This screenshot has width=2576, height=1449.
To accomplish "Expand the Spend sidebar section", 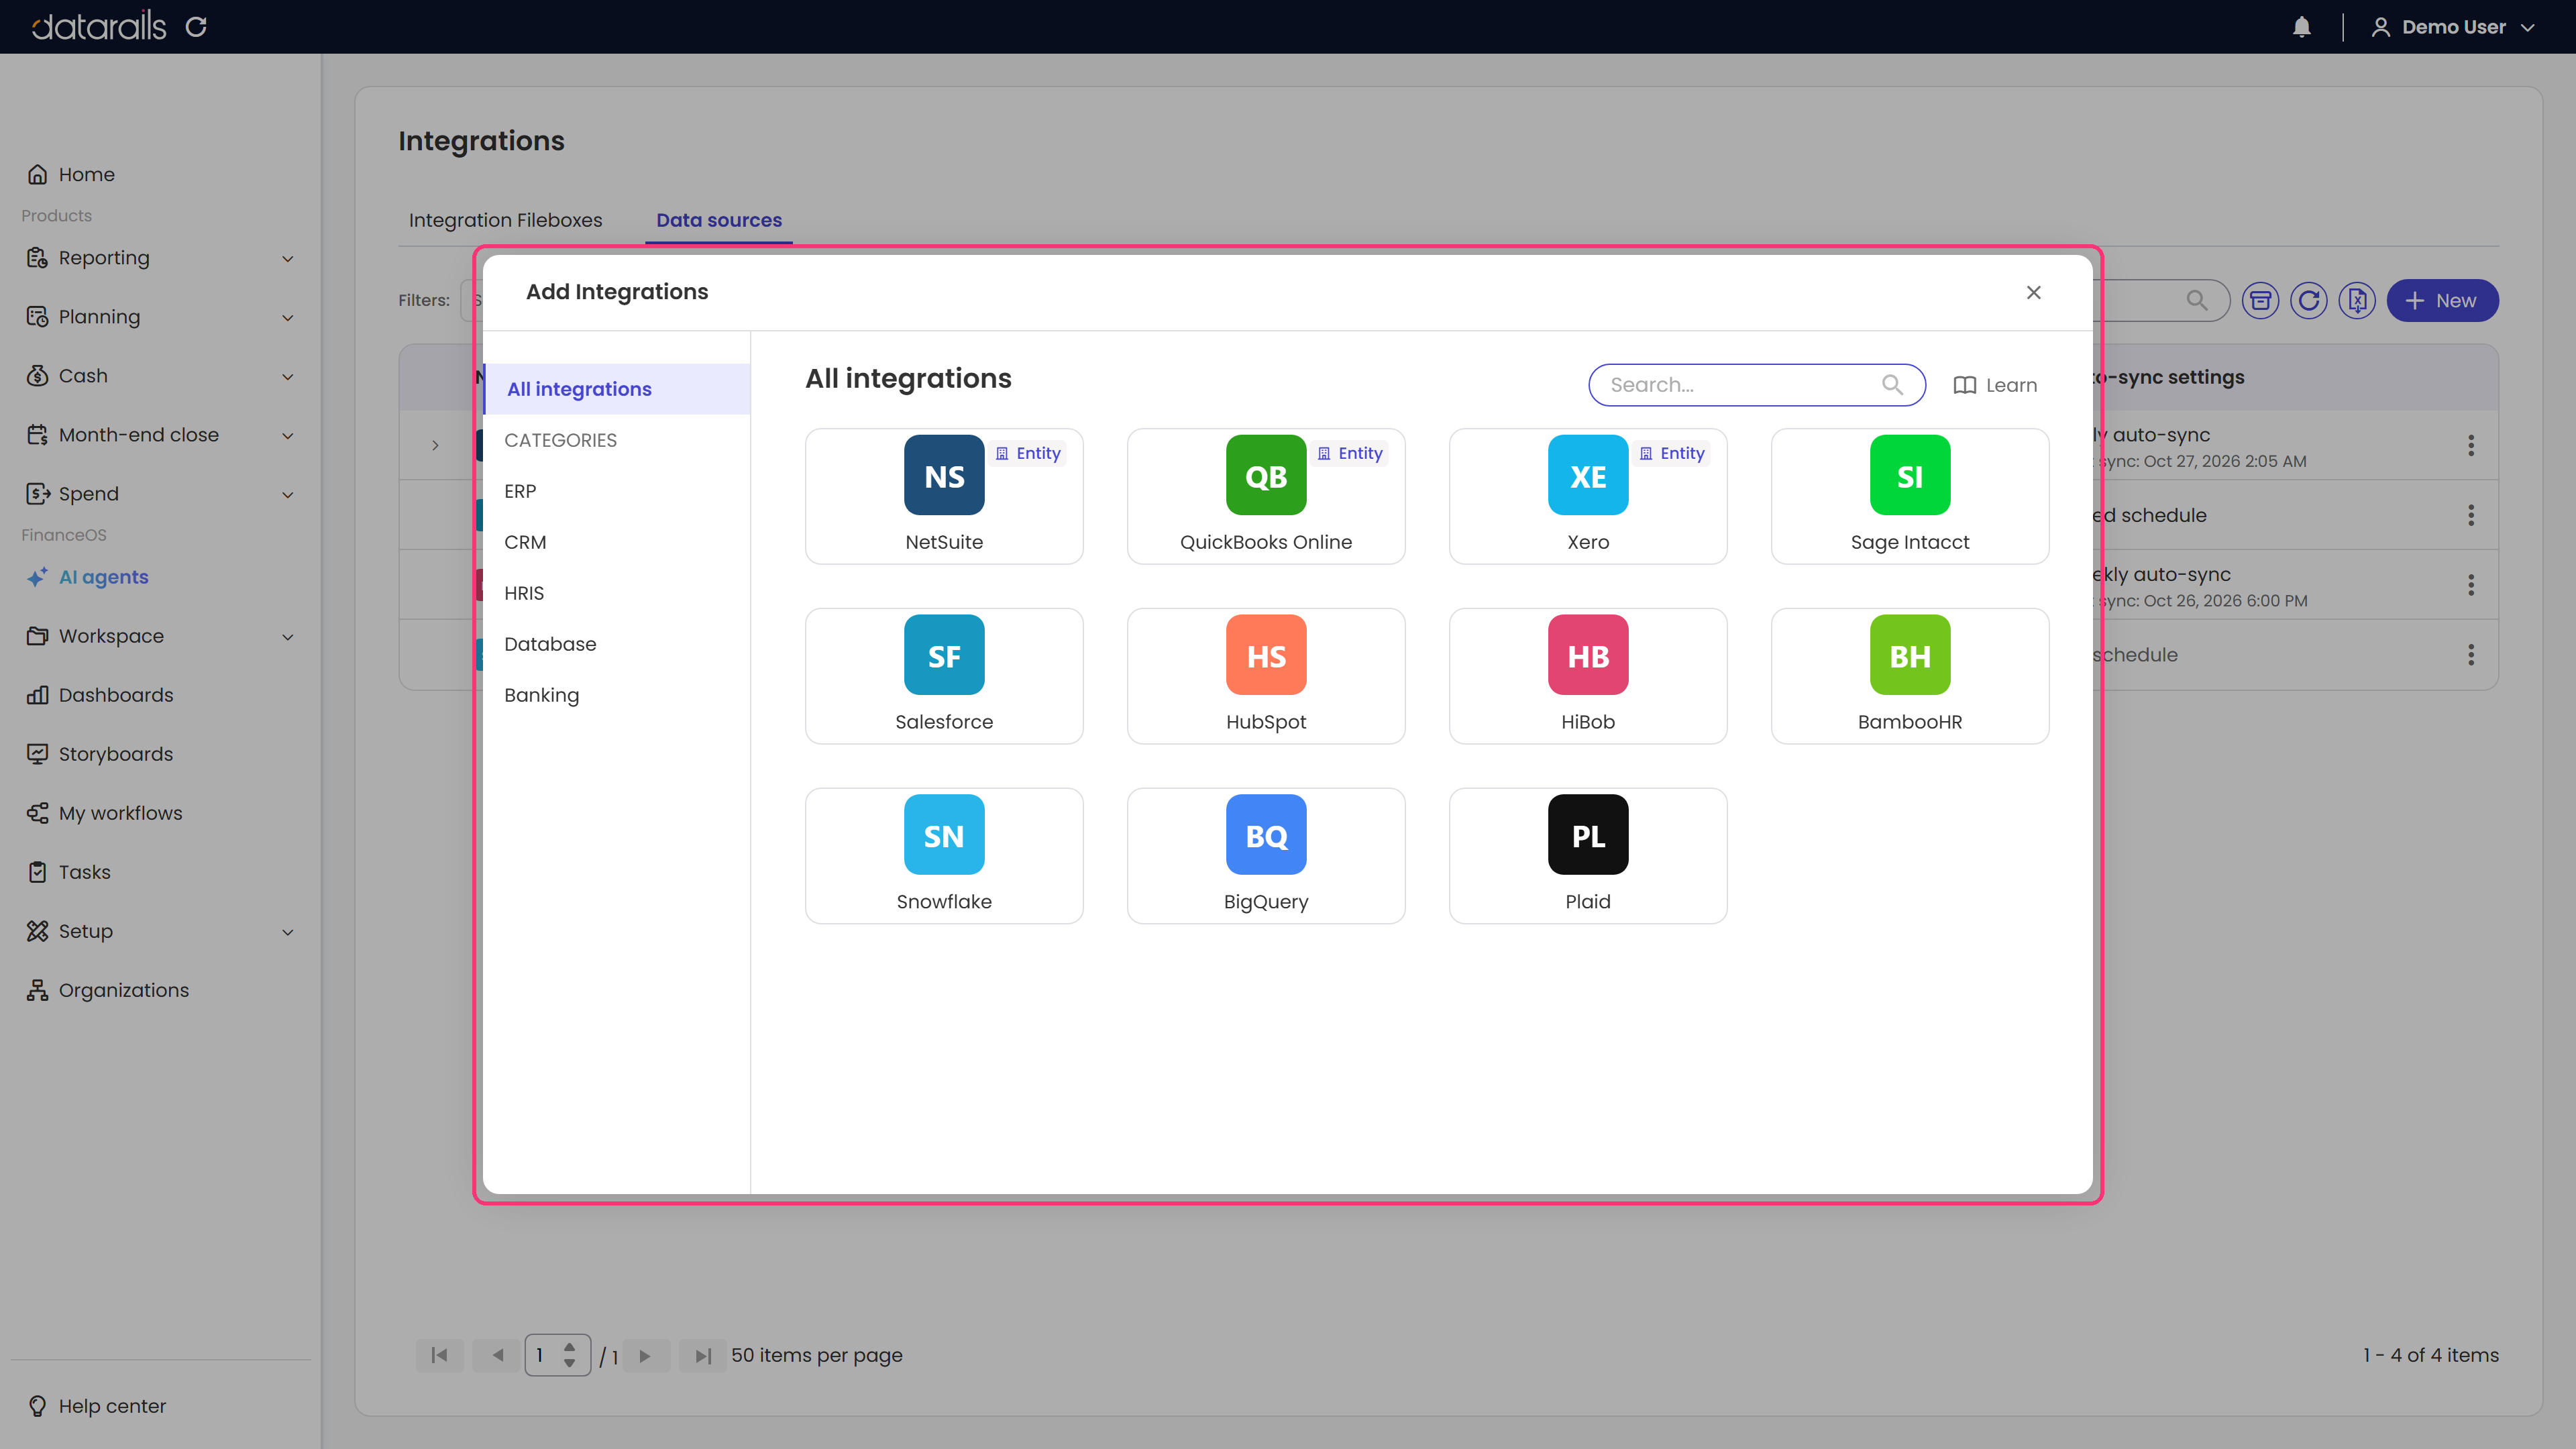I will (x=160, y=494).
